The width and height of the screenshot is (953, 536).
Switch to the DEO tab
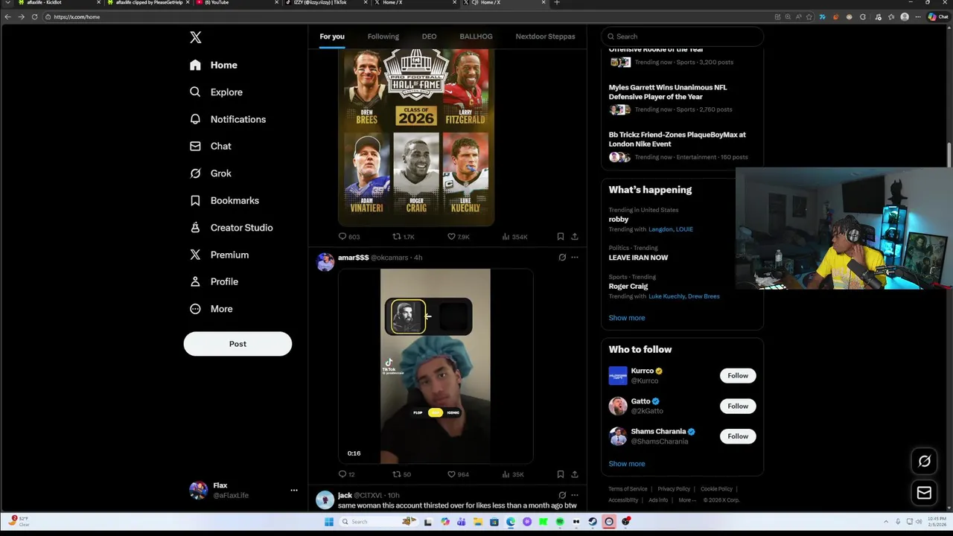429,36
